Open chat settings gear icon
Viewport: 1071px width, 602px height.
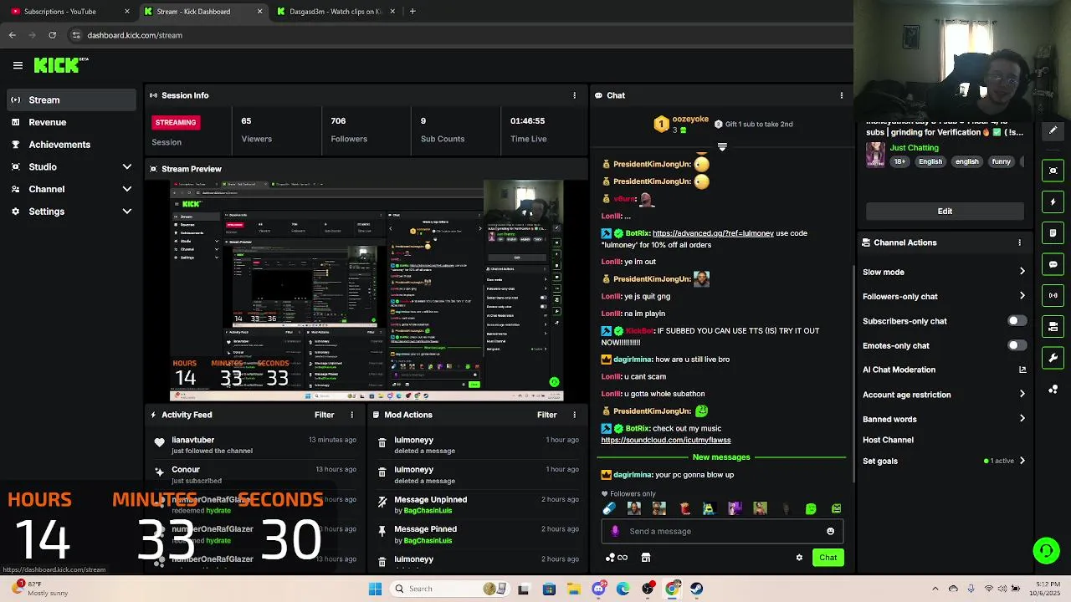click(799, 558)
